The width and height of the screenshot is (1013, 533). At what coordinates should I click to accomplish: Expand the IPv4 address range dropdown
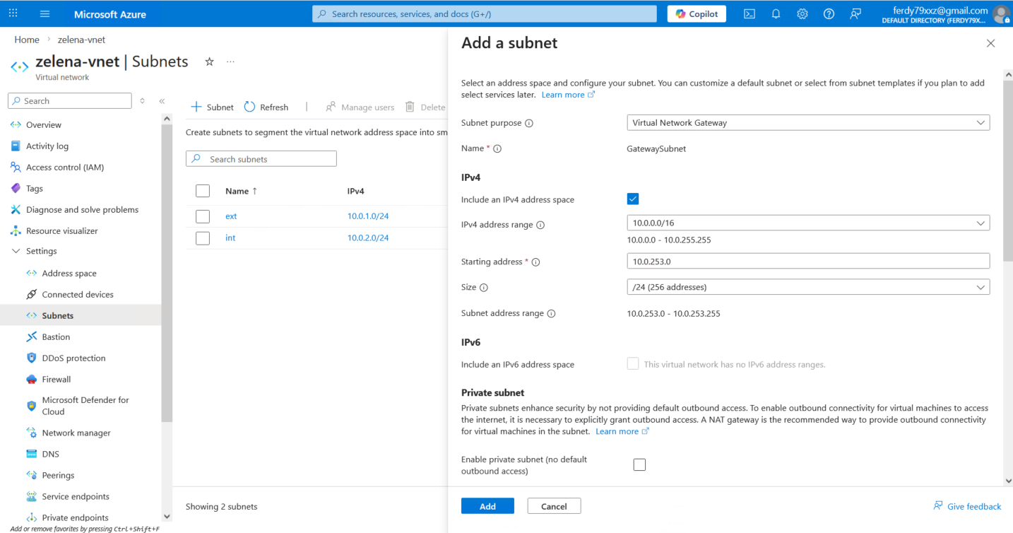(x=807, y=223)
